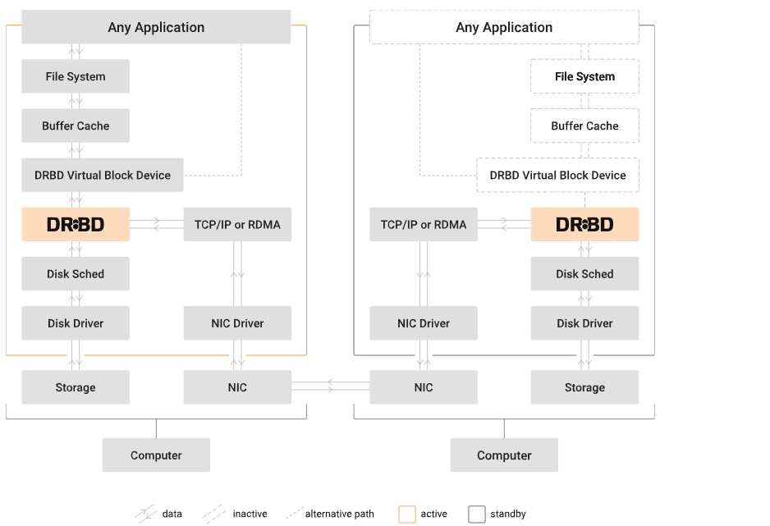Viewport: 770px width, 526px height.
Task: Click the NIC Driver box in the active node
Action: (237, 322)
